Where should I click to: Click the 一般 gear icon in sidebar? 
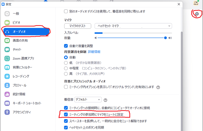point(7,14)
